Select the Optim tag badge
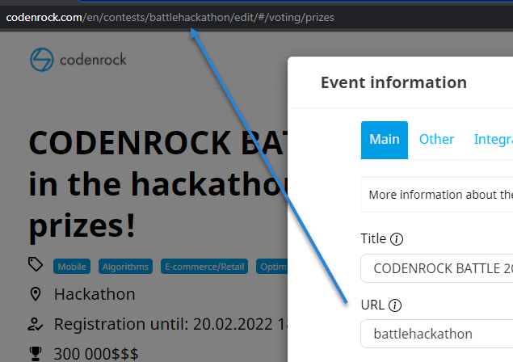Viewport: 513px width, 362px height. pyautogui.click(x=272, y=267)
